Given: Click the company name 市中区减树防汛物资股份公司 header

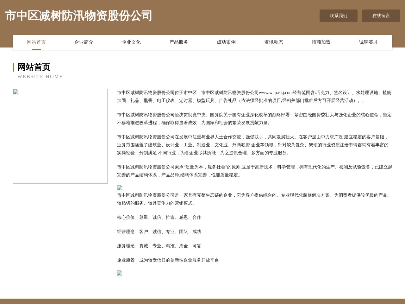Looking at the screenshot, I should coord(78,16).
